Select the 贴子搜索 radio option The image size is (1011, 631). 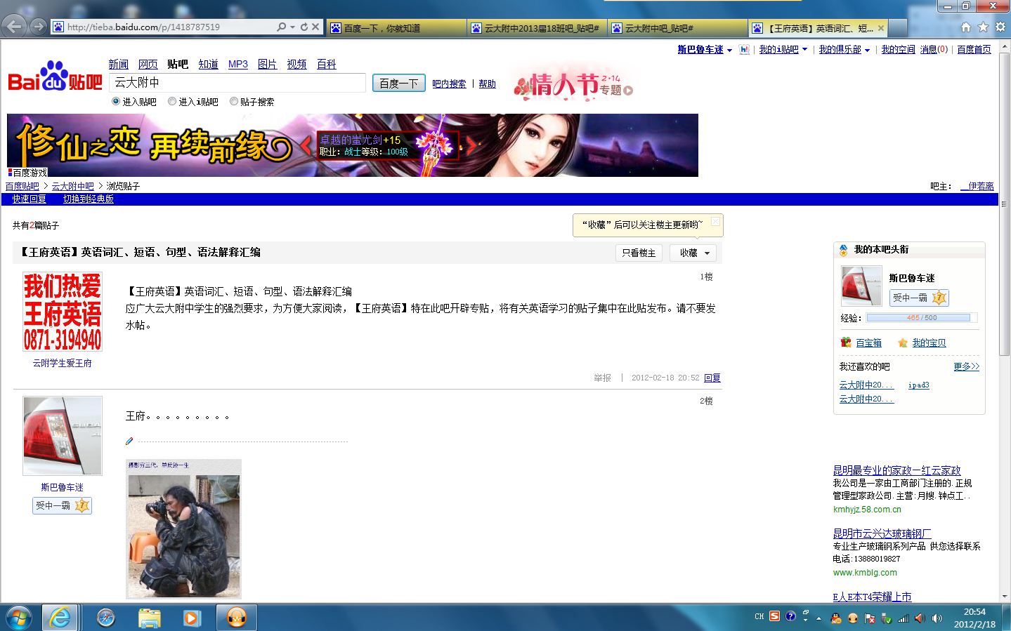(x=234, y=102)
